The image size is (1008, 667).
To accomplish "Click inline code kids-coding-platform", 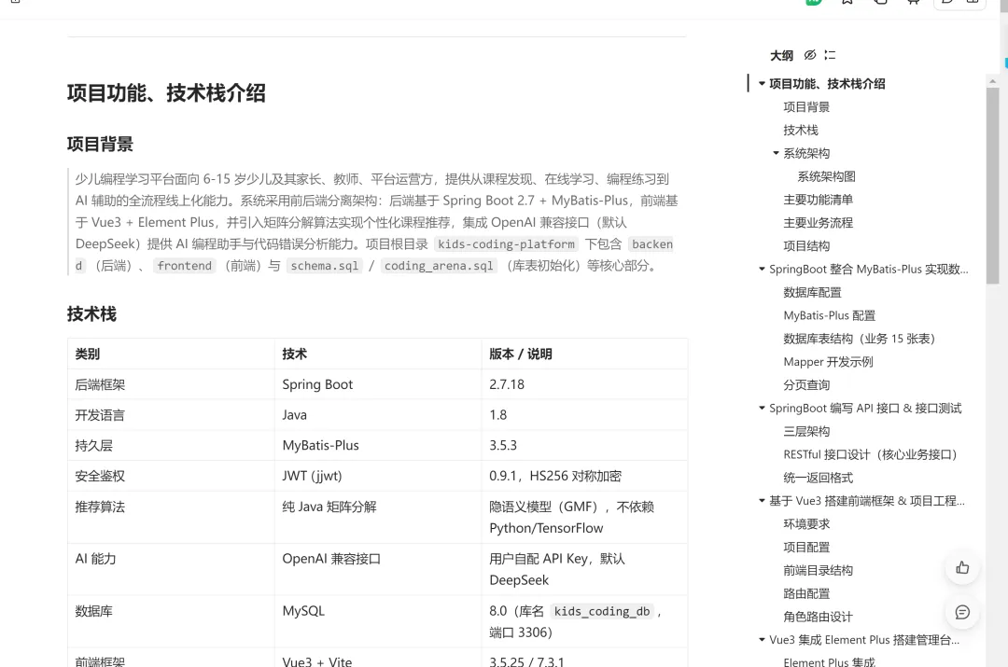I will click(506, 244).
